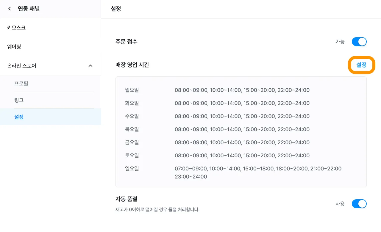Image resolution: width=381 pixels, height=232 pixels.
Task: Click the 토요일 business hours row
Action: click(242, 156)
